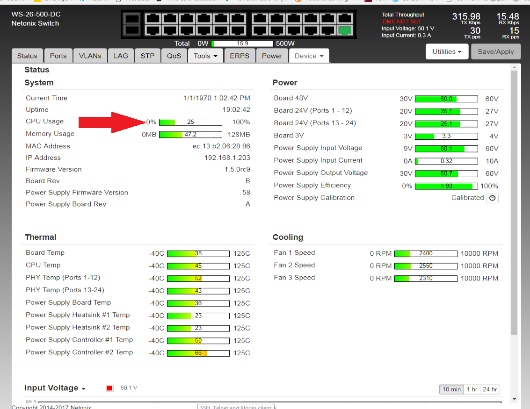Viewport: 530px width, 409px height.
Task: Switch graph range to 1 hr
Action: (472, 389)
